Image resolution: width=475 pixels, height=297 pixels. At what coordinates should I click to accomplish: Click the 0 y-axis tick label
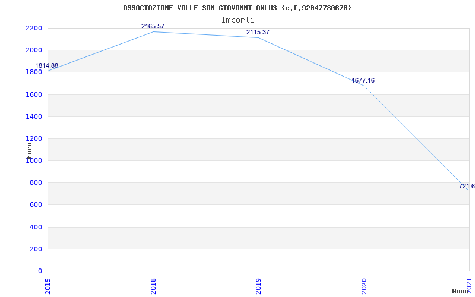[40, 271]
